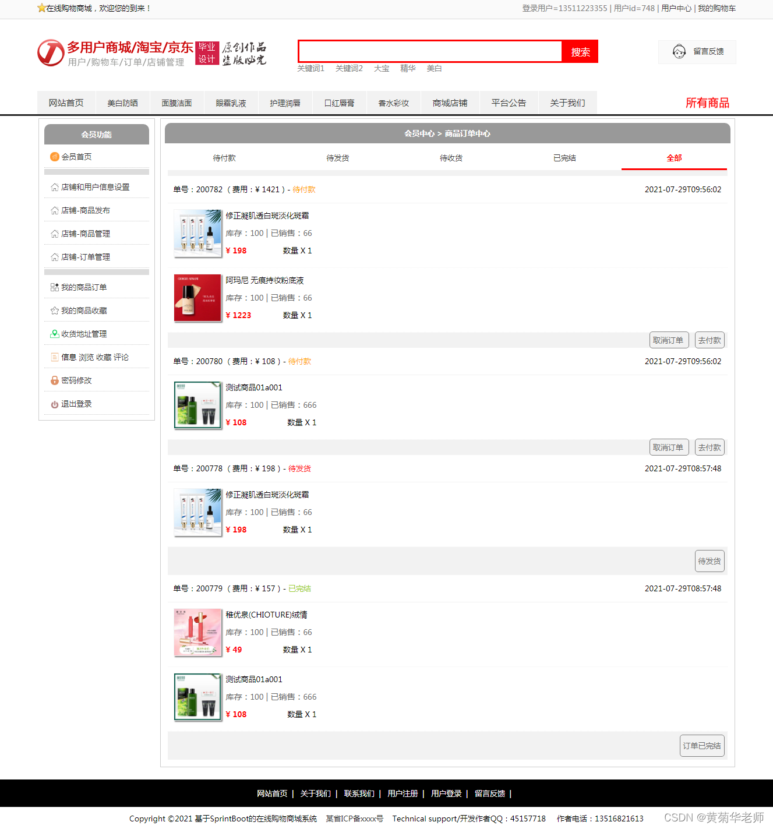Screen dimensions: 773x829
Task: Open 我的购物车 from the top bar
Action: tap(717, 8)
